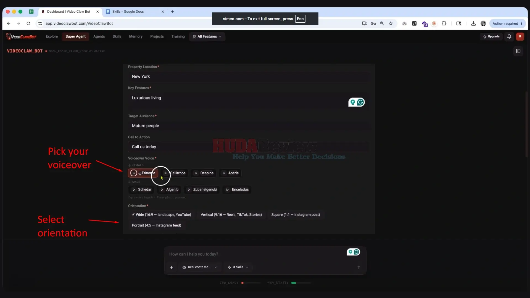This screenshot has width=530, height=298.
Task: Click the zoom magnifier icon in address bar
Action: coord(382,23)
